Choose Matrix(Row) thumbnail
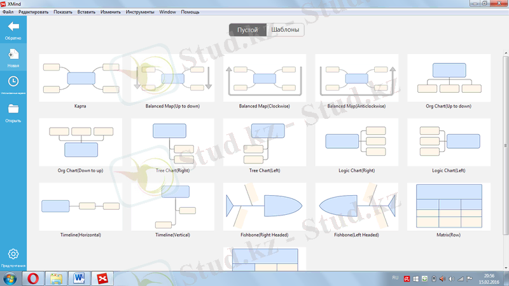 pos(449,207)
